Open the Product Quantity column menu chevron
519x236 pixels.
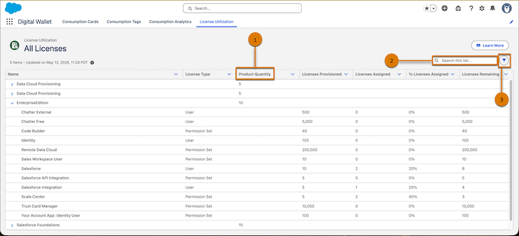click(x=293, y=75)
